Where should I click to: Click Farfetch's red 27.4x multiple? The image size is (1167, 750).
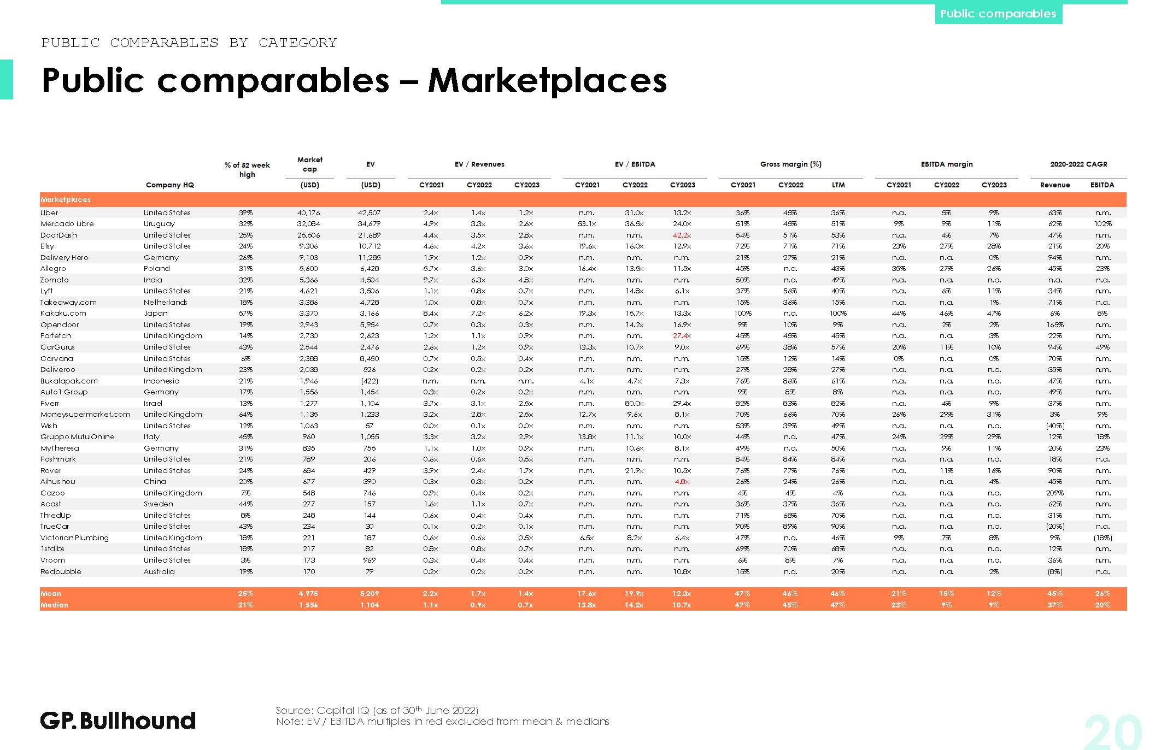[682, 336]
